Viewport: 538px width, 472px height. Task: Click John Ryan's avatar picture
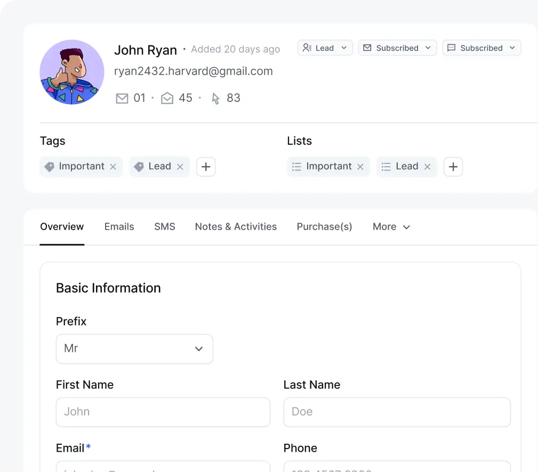[x=71, y=72]
